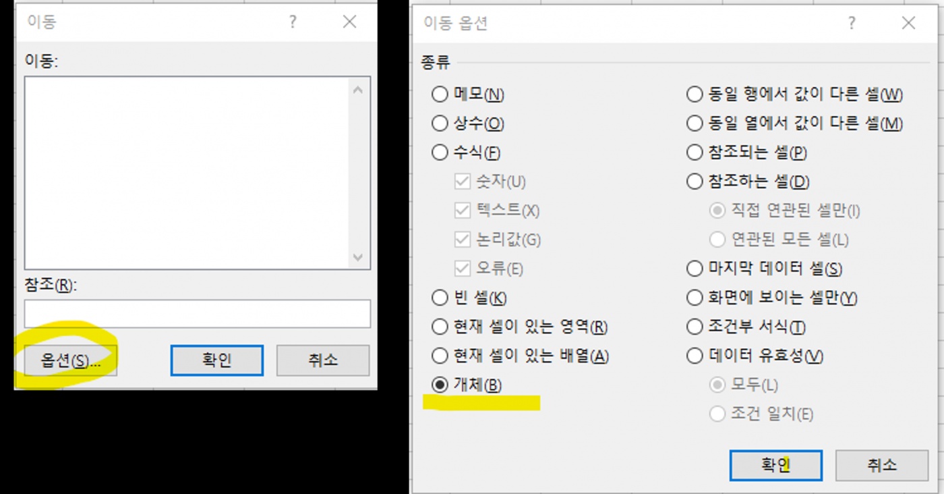Click 확인 button in the 이동 dialog

[216, 360]
